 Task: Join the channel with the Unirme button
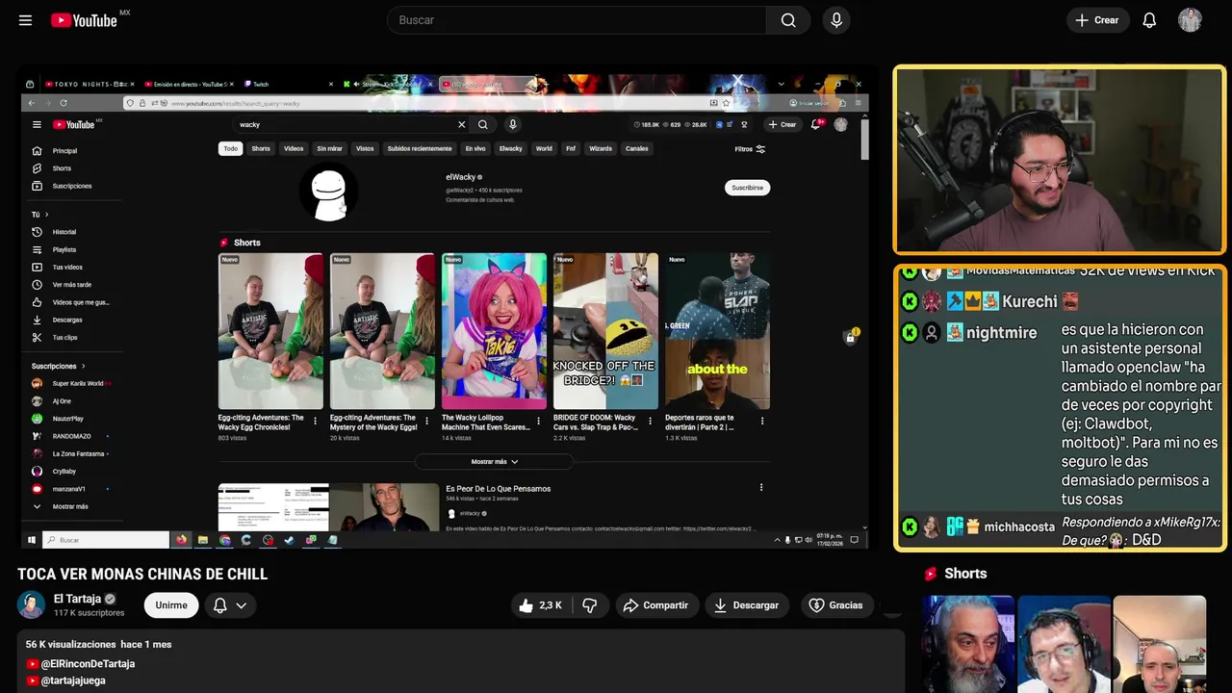(171, 605)
